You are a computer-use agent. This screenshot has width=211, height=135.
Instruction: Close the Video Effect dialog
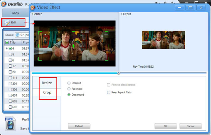pyautogui.click(x=201, y=8)
